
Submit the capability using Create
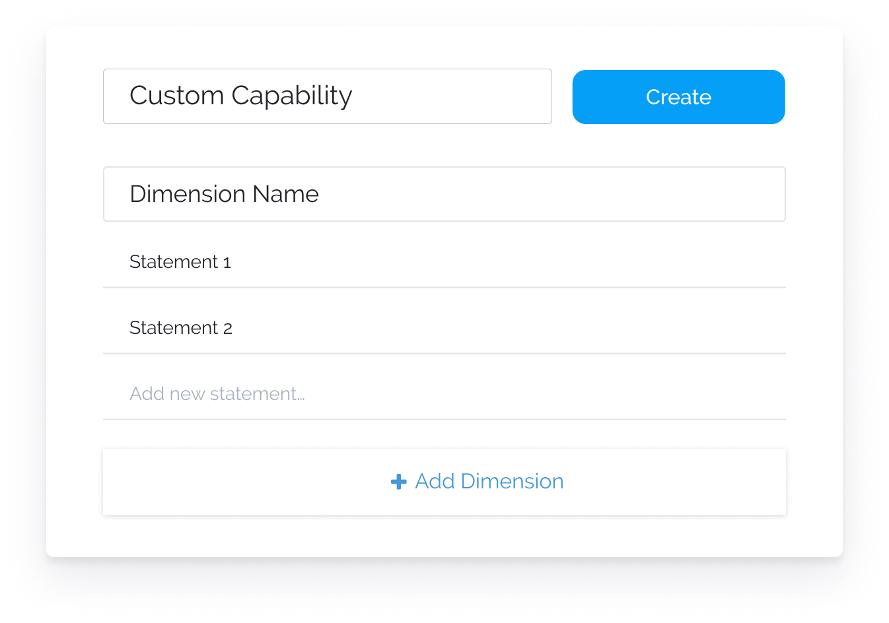(678, 97)
